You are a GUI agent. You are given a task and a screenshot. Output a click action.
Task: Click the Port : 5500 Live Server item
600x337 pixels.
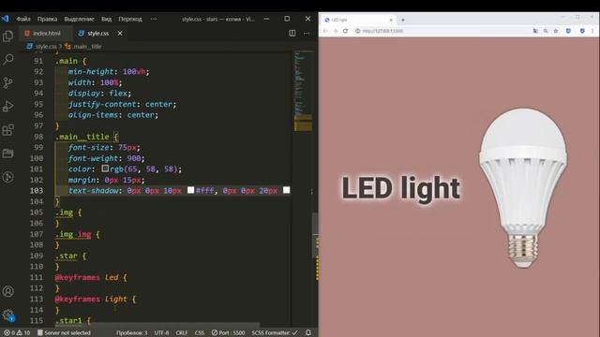[x=228, y=333]
